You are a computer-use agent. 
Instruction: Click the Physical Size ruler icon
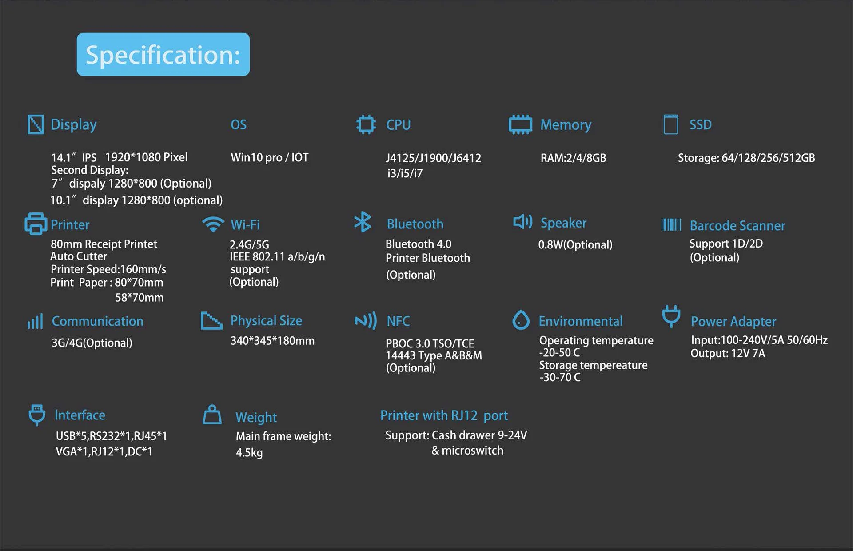(211, 320)
